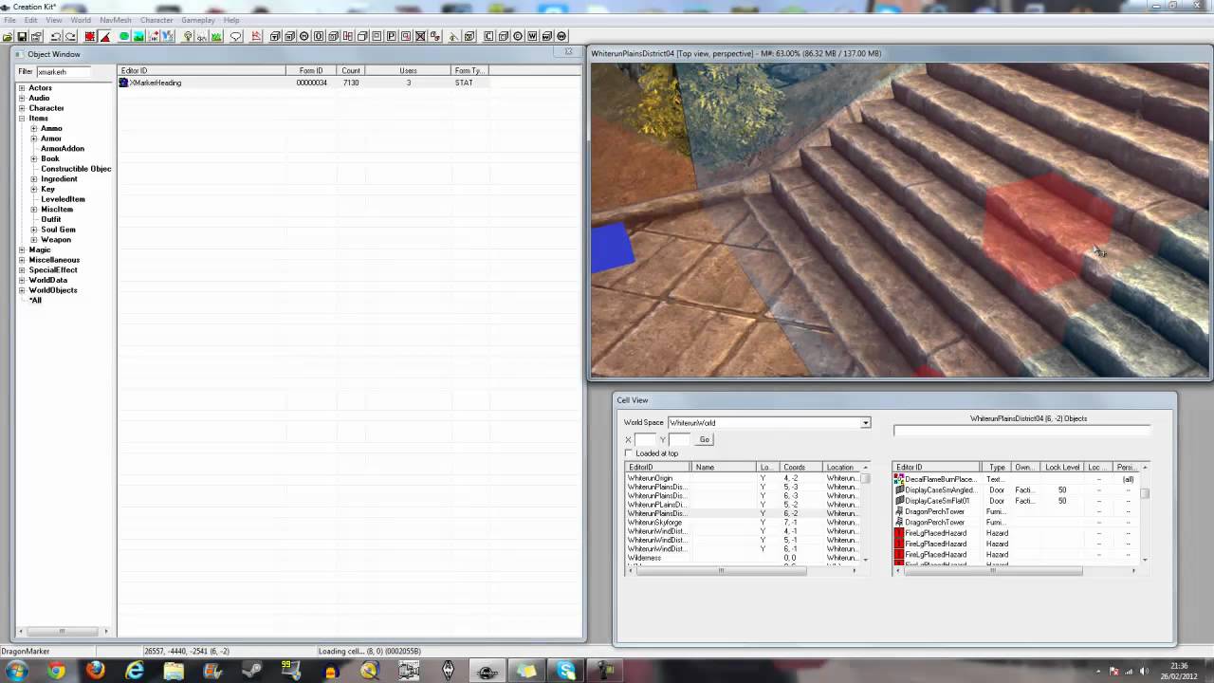Click the Y coordinate field in Cell View
Image resolution: width=1214 pixels, height=683 pixels.
pos(679,439)
